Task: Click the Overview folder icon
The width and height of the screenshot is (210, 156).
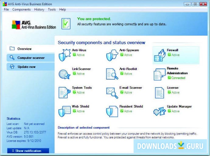Action: tap(12, 48)
